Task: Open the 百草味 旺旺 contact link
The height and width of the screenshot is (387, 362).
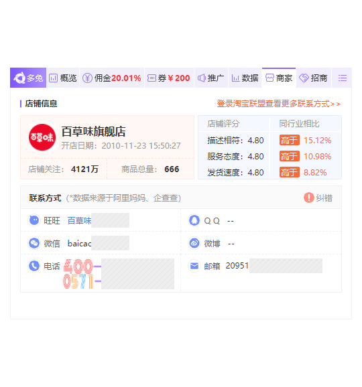Action: tap(79, 220)
